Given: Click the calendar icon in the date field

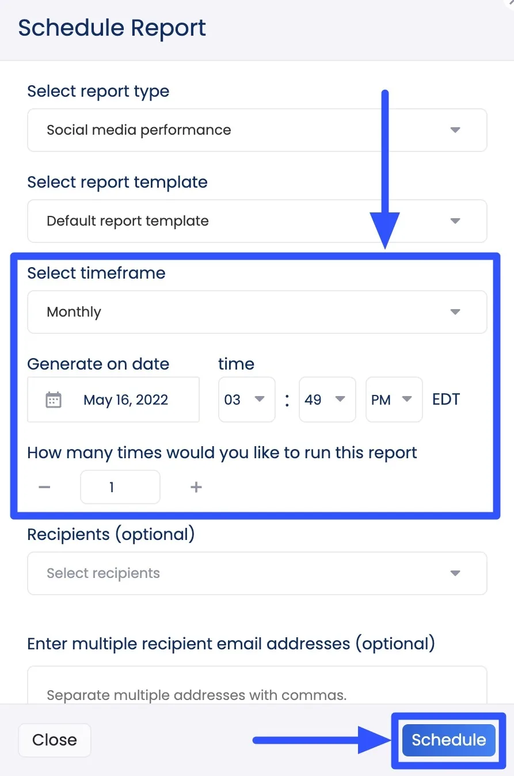Looking at the screenshot, I should click(x=54, y=400).
